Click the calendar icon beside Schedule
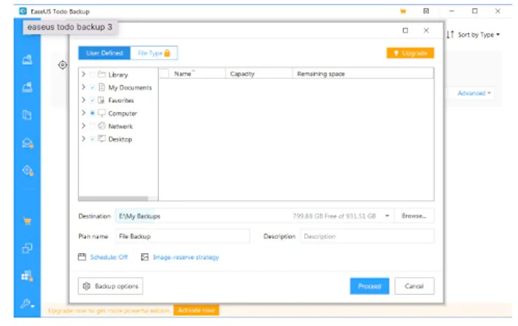Image resolution: width=518 pixels, height=326 pixels. [82, 257]
